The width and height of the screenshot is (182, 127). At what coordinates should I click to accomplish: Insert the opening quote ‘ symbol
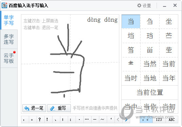[x=110, y=120]
